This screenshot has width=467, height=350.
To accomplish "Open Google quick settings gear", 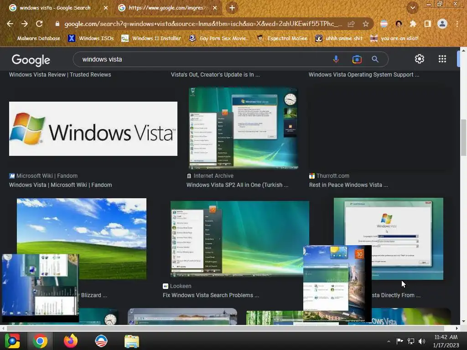I will [x=420, y=59].
